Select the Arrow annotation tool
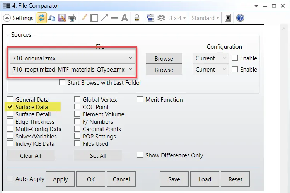The width and height of the screenshot is (290, 193). (104, 18)
